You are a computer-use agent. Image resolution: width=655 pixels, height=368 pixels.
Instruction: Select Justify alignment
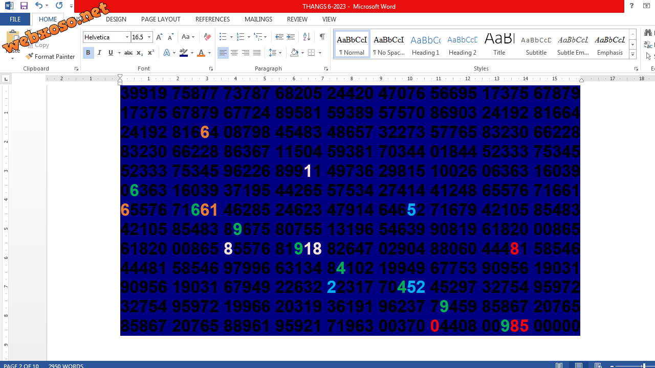click(257, 53)
